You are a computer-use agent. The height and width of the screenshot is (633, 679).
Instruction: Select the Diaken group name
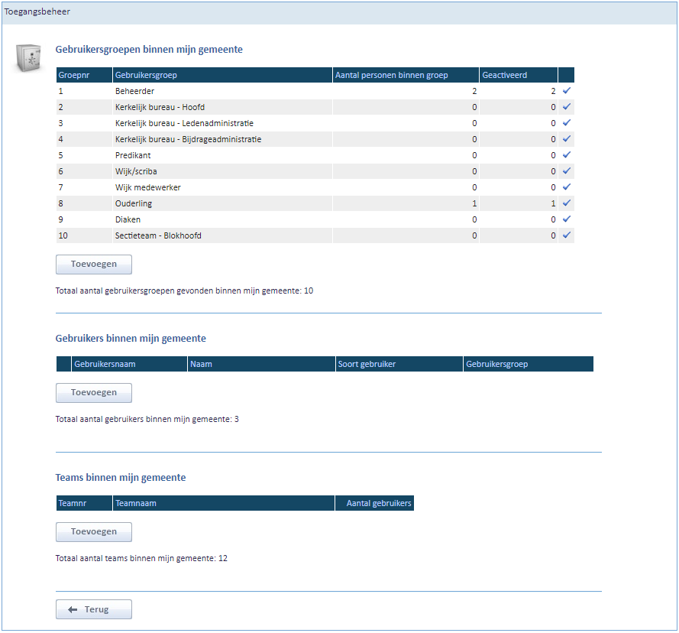(128, 219)
